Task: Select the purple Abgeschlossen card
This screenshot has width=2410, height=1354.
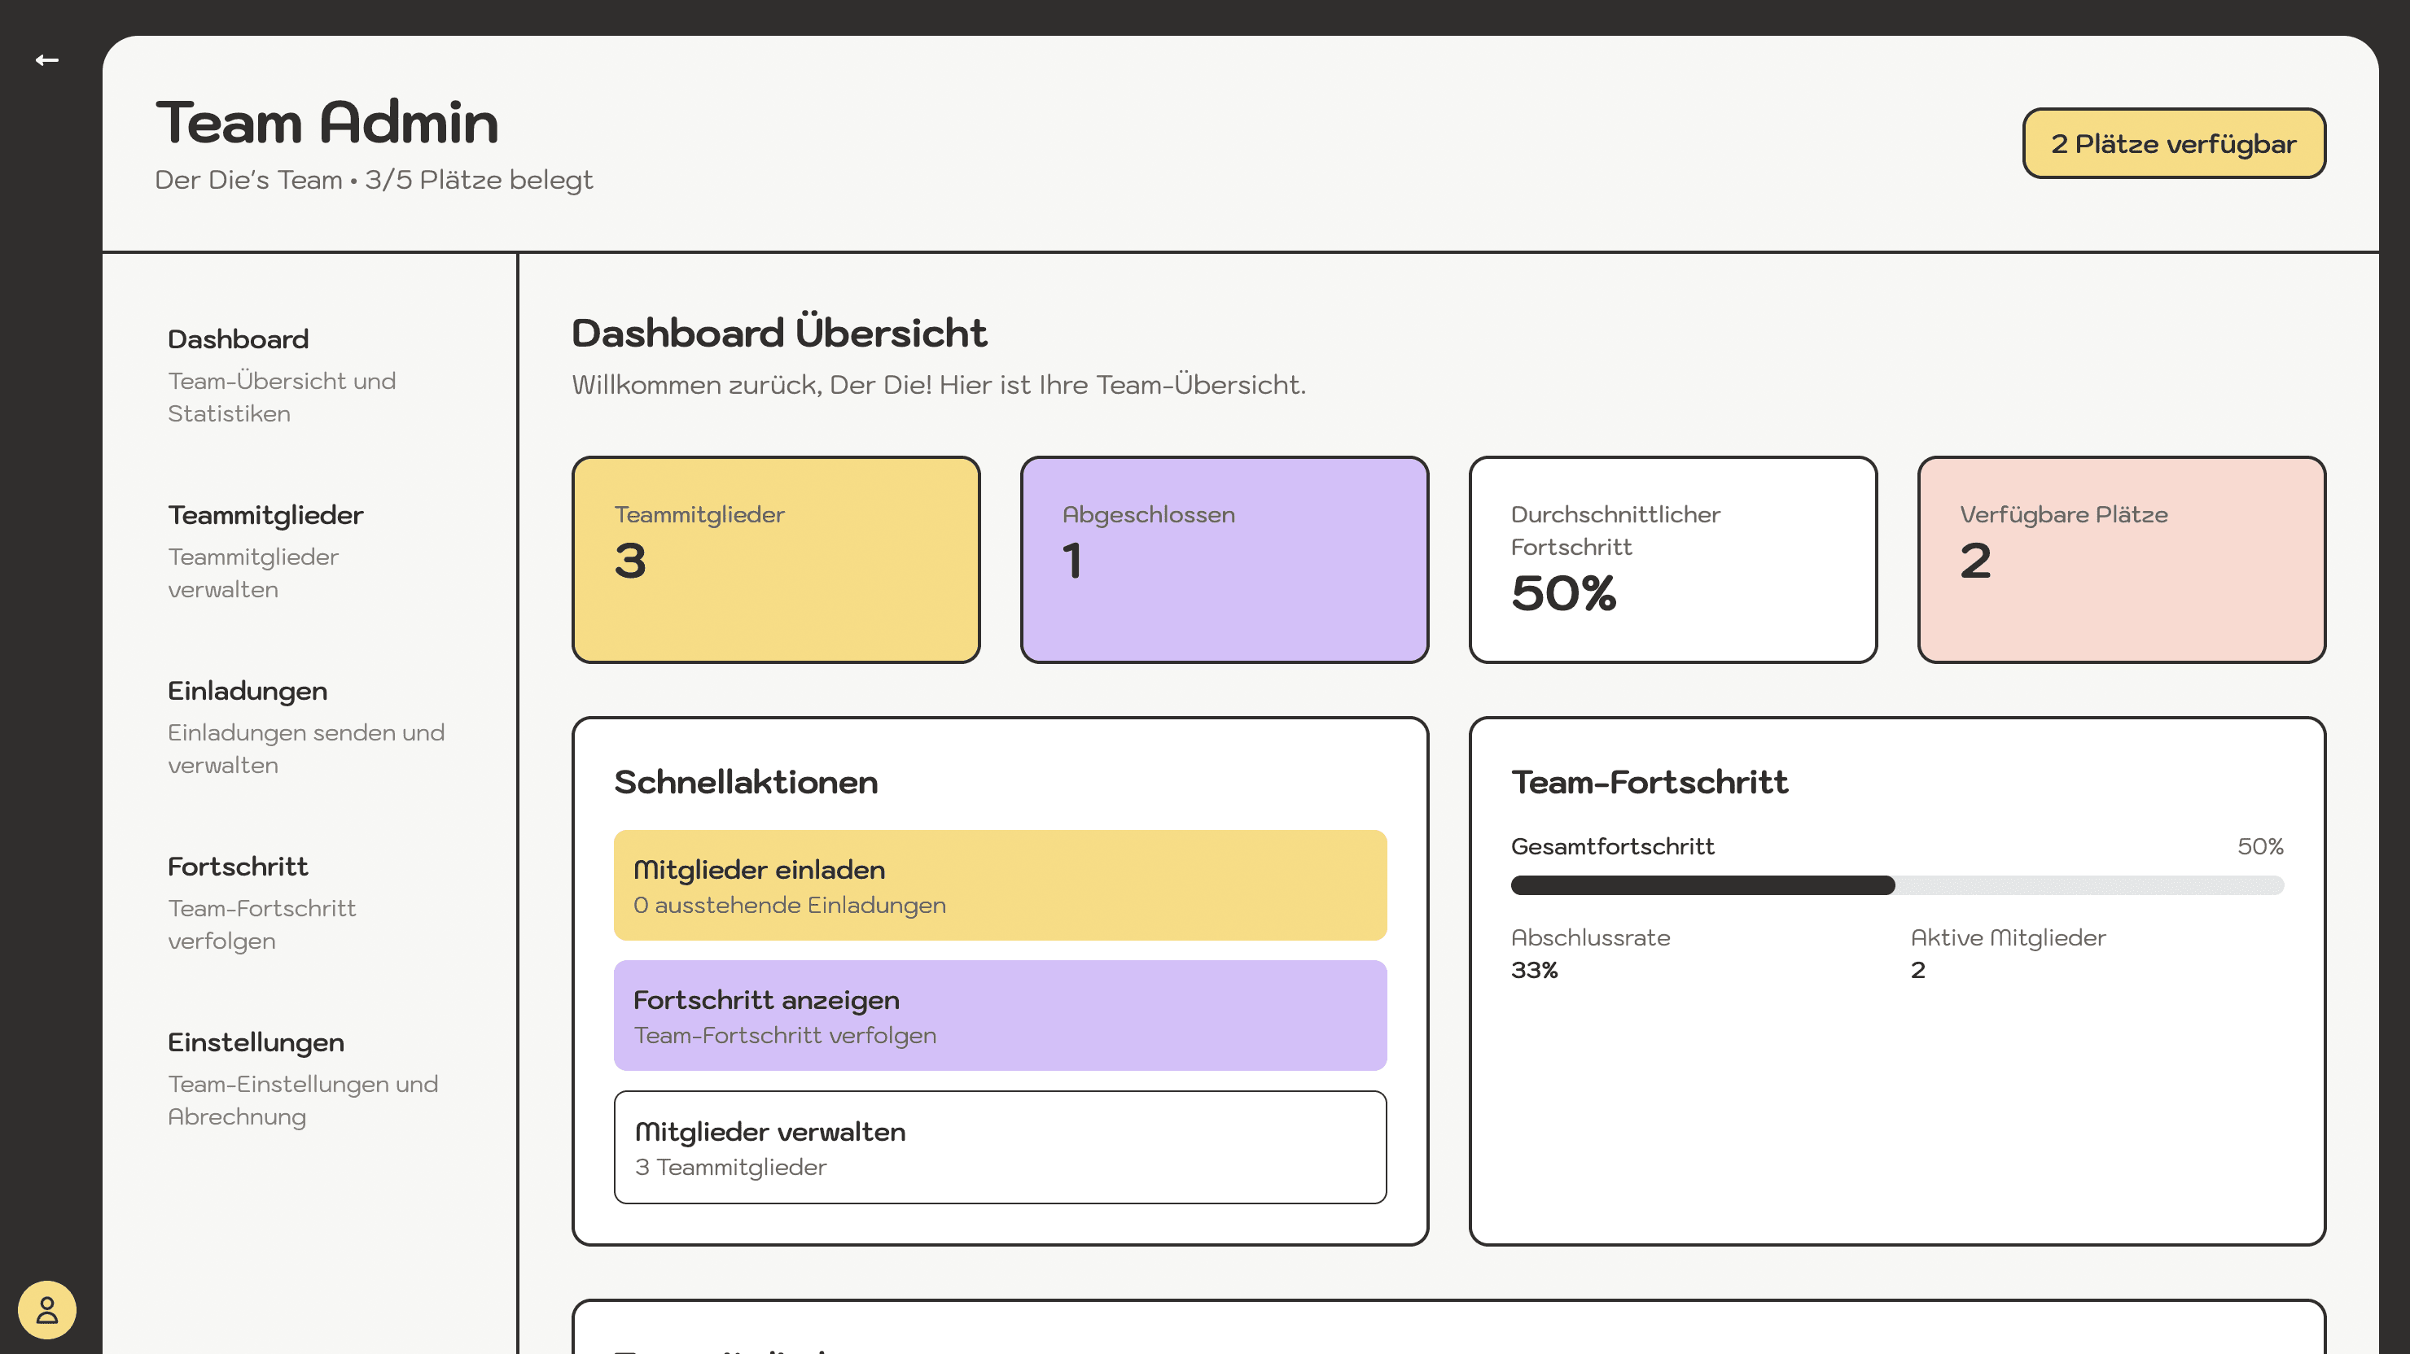Action: (1224, 559)
